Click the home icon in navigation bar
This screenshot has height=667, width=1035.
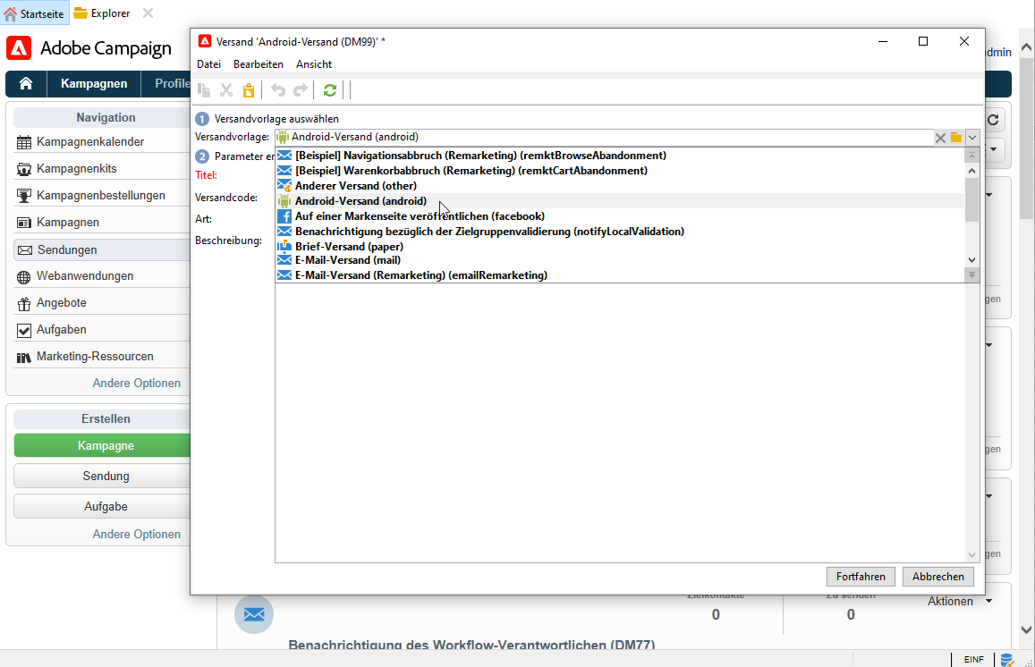pos(26,84)
